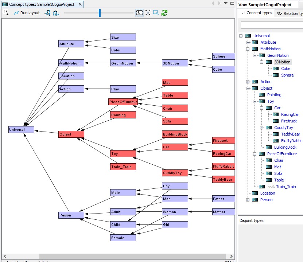Click the add concept type icon
Viewport: 303px width, 262px height.
(5, 13)
